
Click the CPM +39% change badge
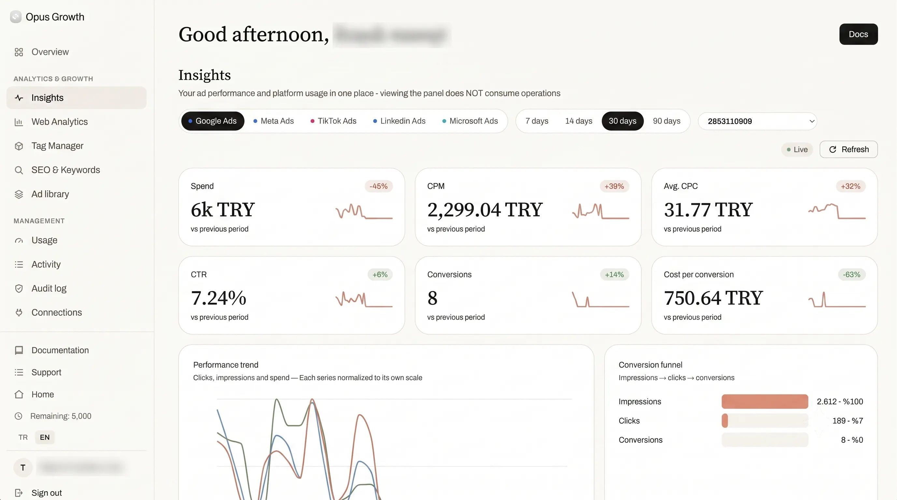pos(614,186)
